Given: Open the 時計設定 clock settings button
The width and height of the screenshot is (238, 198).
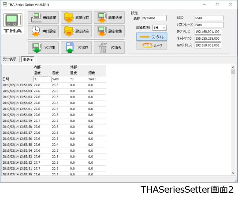Looking at the screenshot, I should 43,31.
